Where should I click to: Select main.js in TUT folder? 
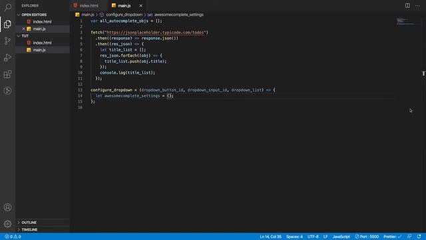pyautogui.click(x=39, y=50)
